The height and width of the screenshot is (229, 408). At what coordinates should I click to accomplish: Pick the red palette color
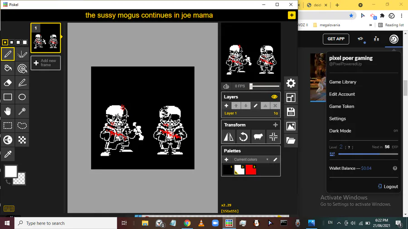point(251,170)
